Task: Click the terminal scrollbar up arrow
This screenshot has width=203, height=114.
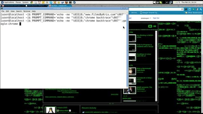Action: click(x=127, y=14)
